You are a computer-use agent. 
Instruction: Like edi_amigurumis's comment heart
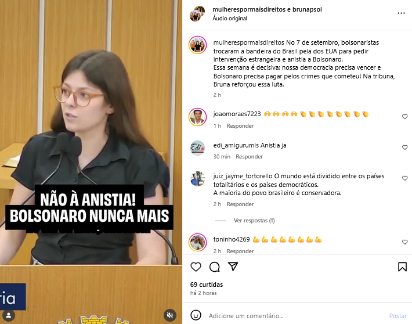tap(404, 147)
